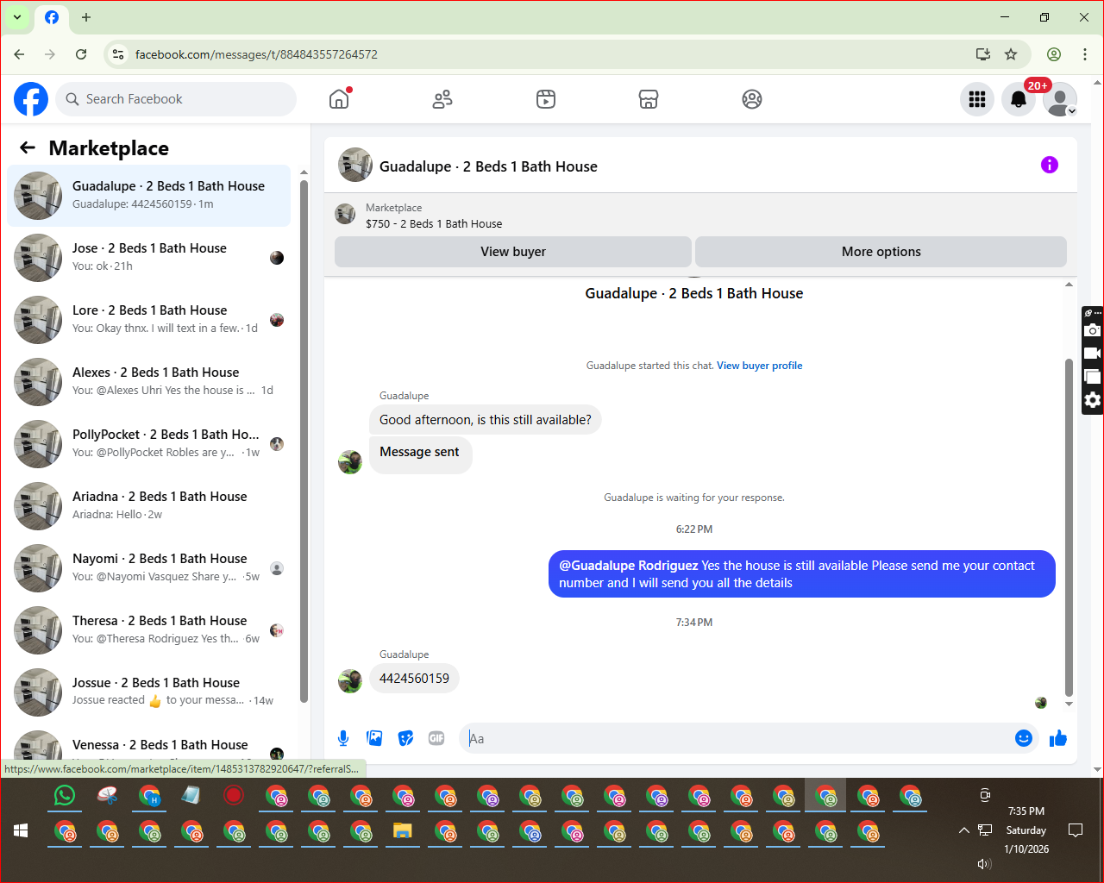Choose a GIF icon

436,738
